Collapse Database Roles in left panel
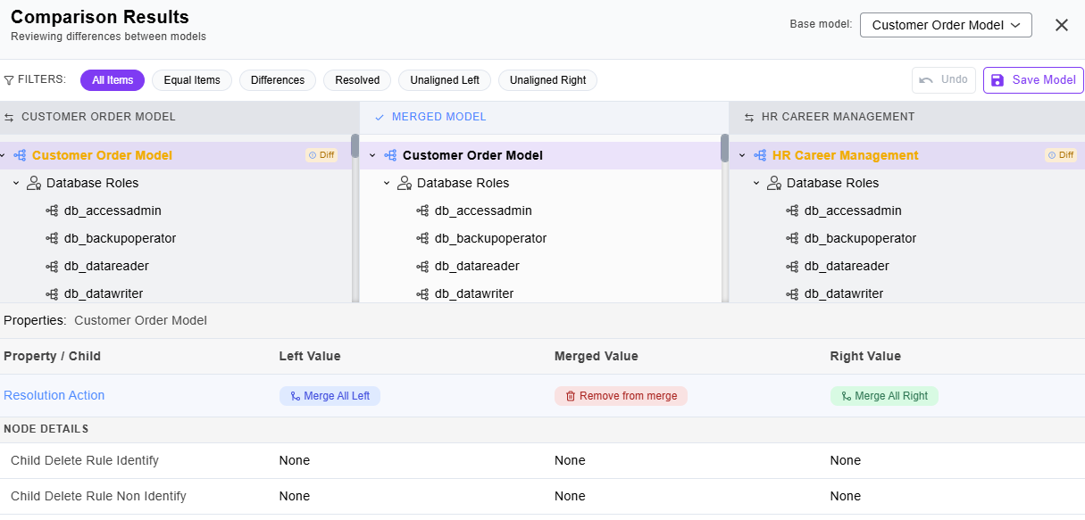The height and width of the screenshot is (520, 1085). click(x=16, y=183)
